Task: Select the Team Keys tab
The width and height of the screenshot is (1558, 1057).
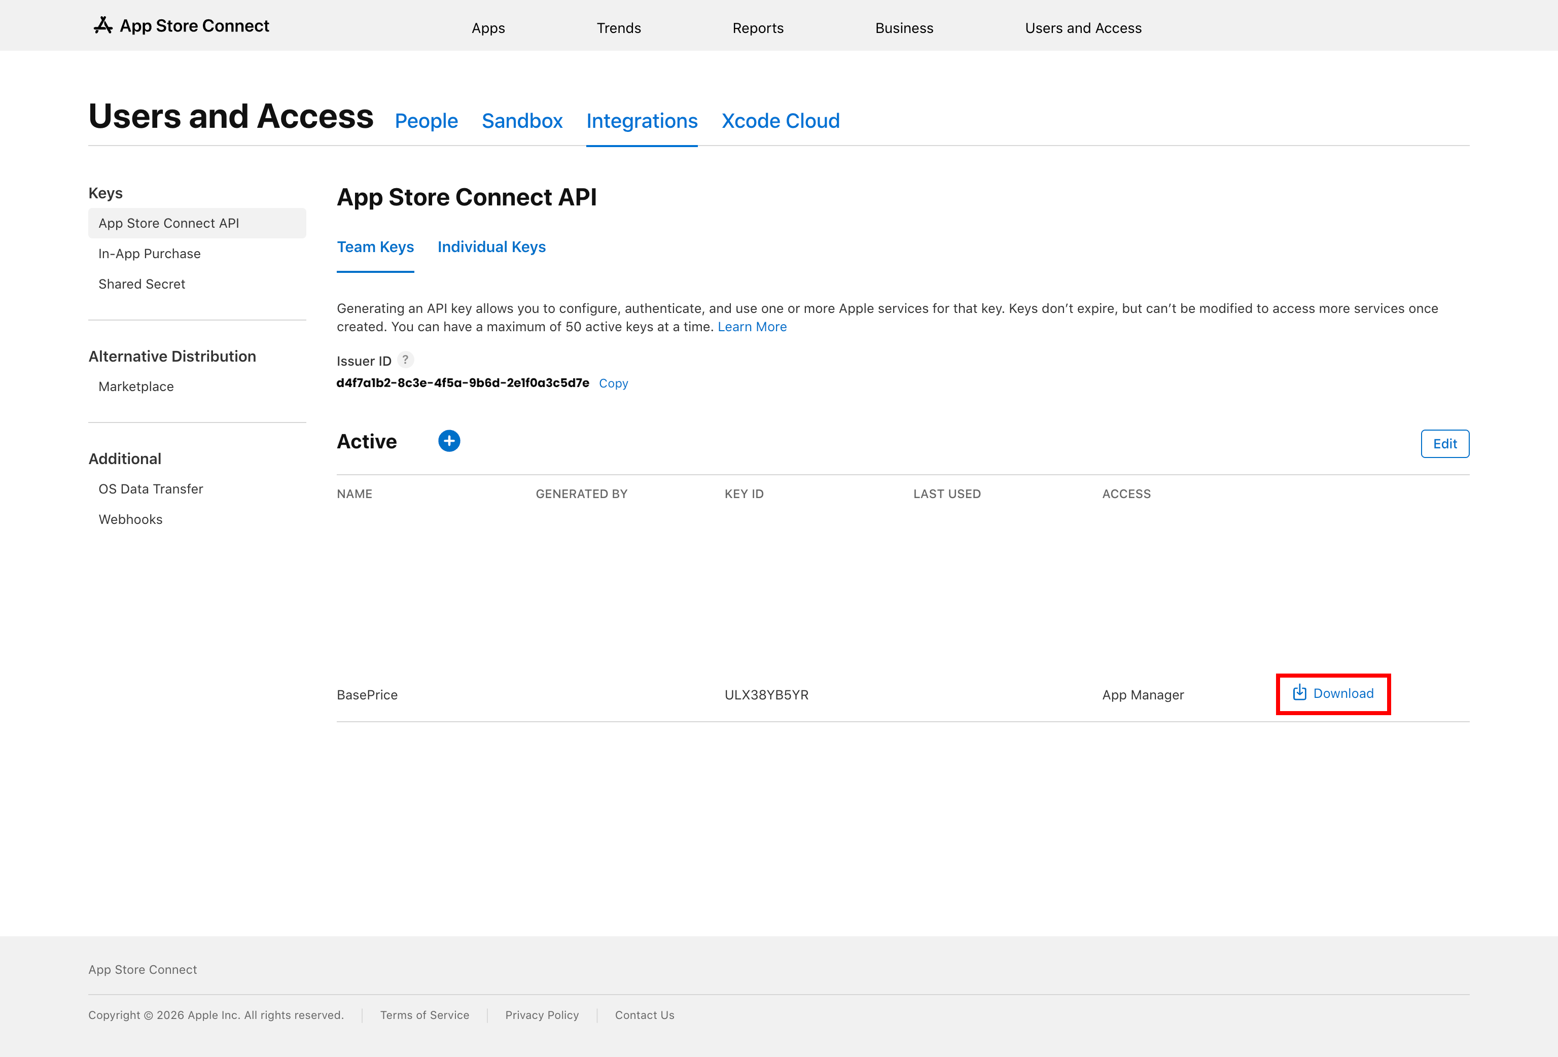Action: click(375, 246)
